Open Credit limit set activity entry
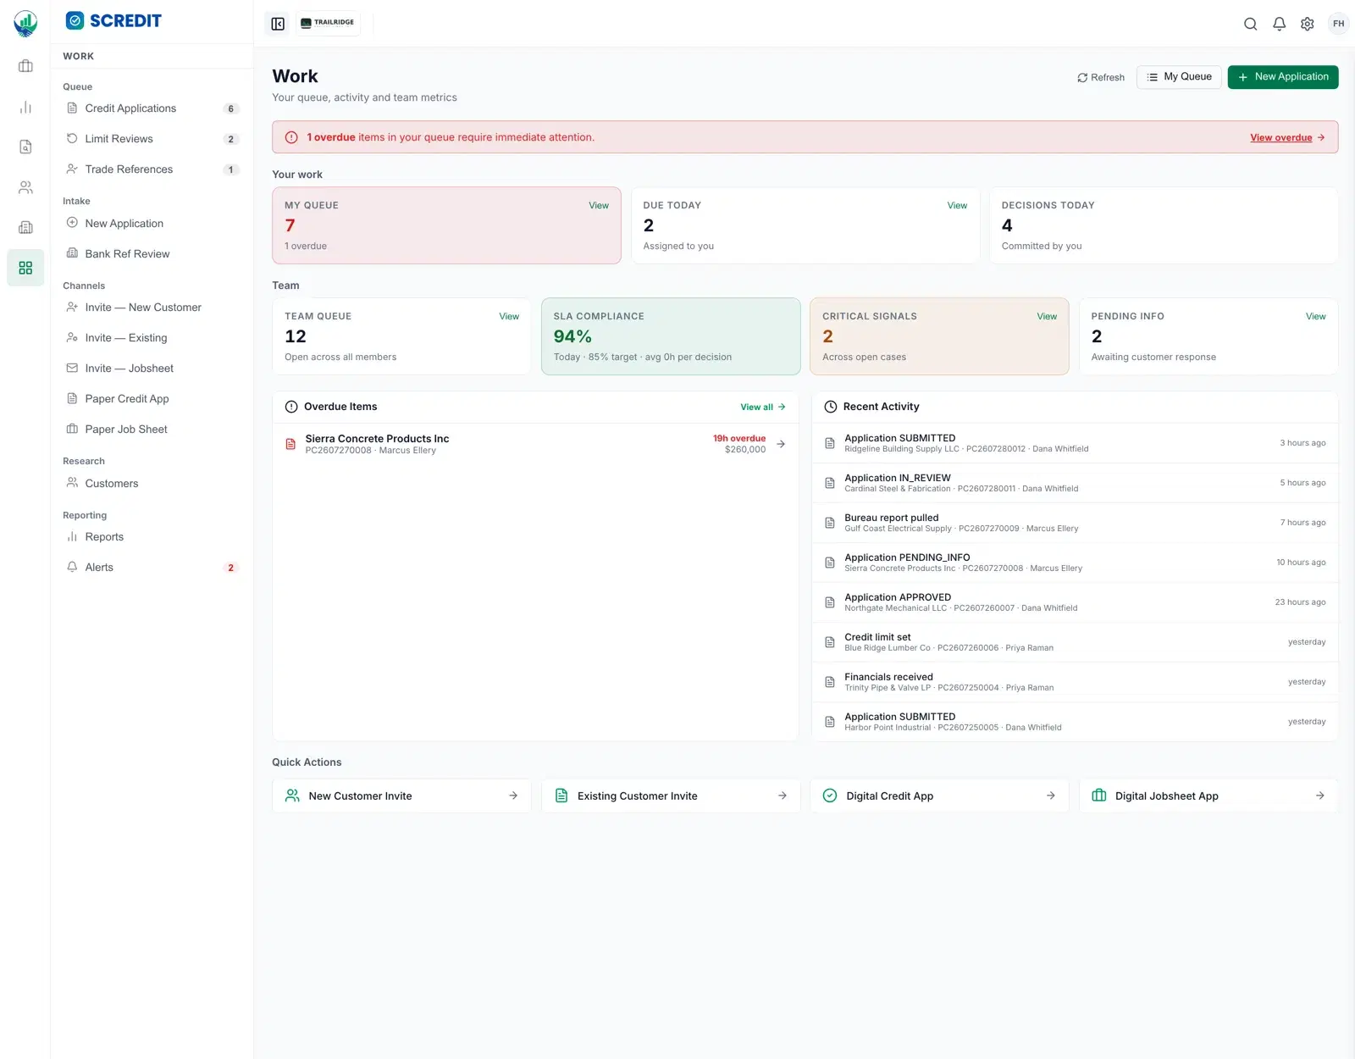Screen dimensions: 1355x1059 pyautogui.click(x=1075, y=642)
